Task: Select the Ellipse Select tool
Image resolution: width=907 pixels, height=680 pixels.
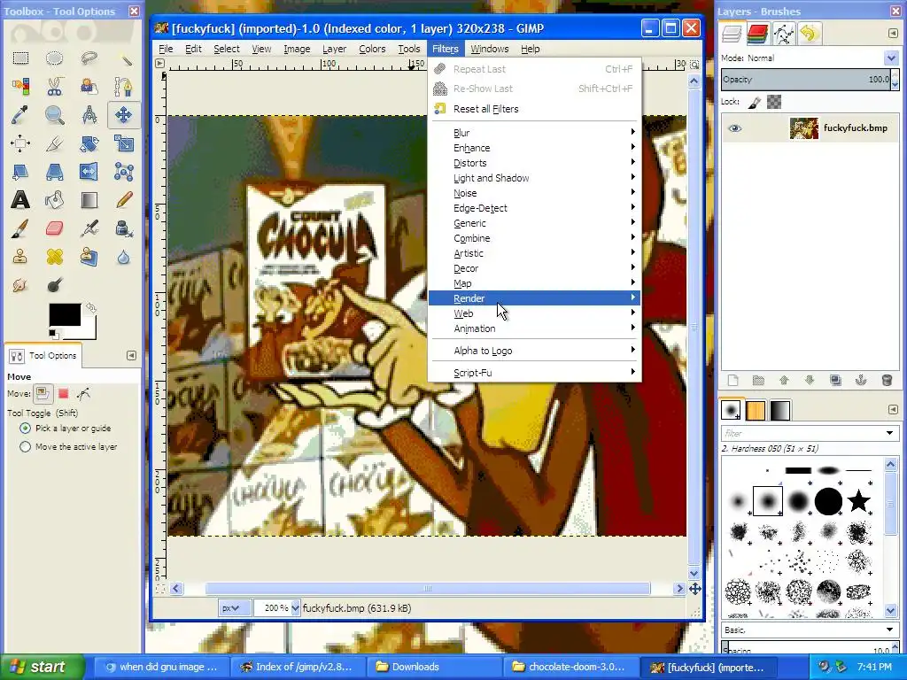Action: pos(54,58)
